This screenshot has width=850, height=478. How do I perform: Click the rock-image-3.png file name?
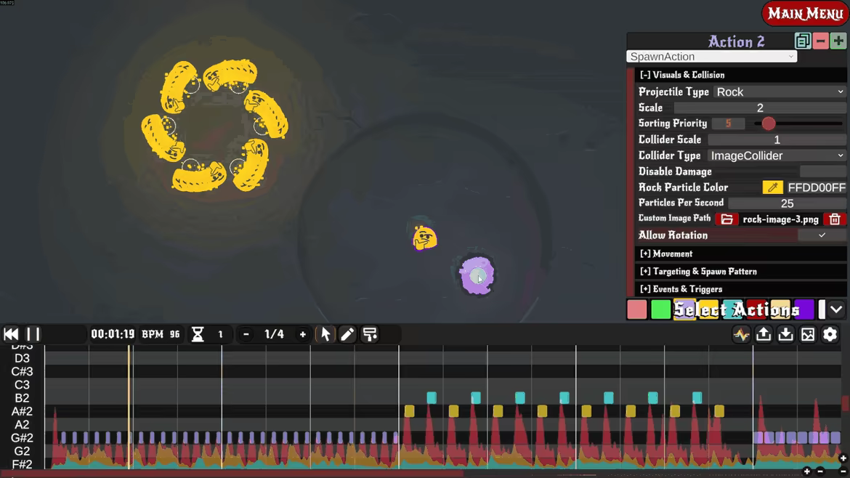[x=780, y=219]
